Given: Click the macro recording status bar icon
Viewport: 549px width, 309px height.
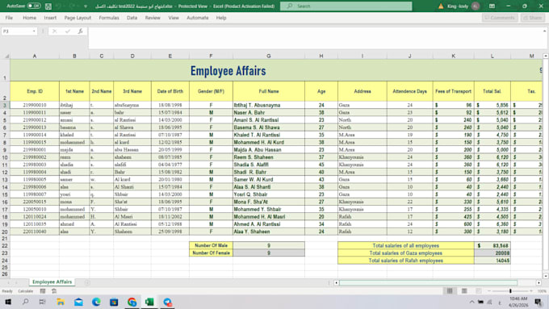Looking at the screenshot, I should tap(43, 290).
